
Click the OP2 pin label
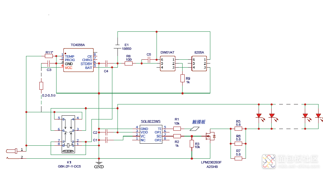tap(158, 140)
